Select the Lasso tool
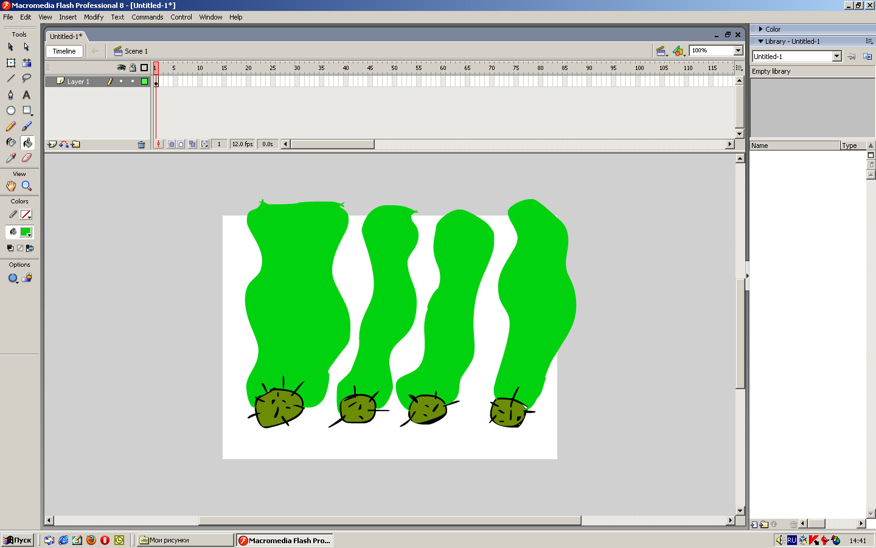The image size is (876, 548). 26,78
